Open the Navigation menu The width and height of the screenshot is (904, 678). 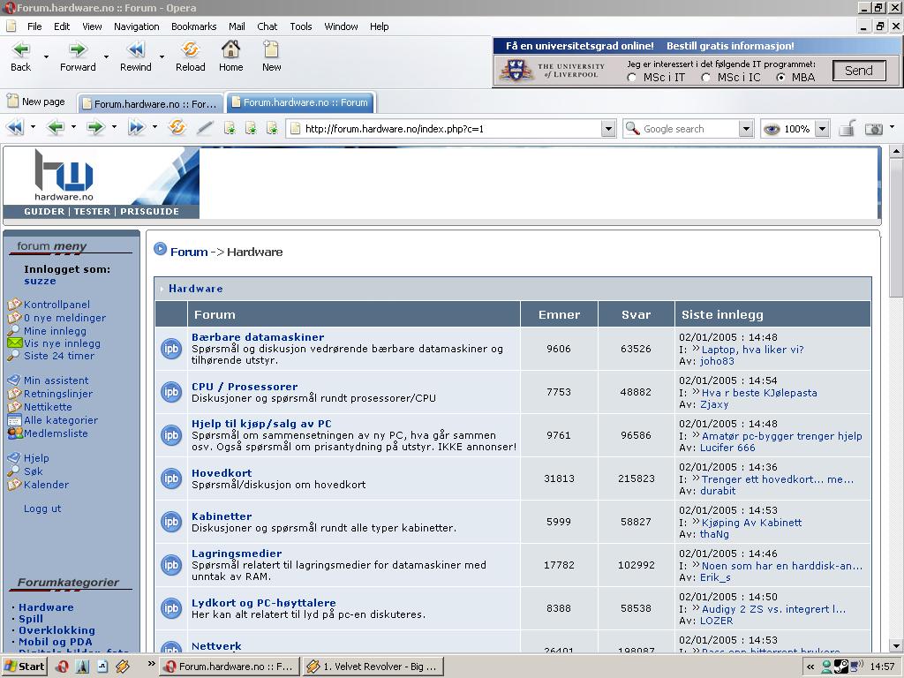[137, 26]
